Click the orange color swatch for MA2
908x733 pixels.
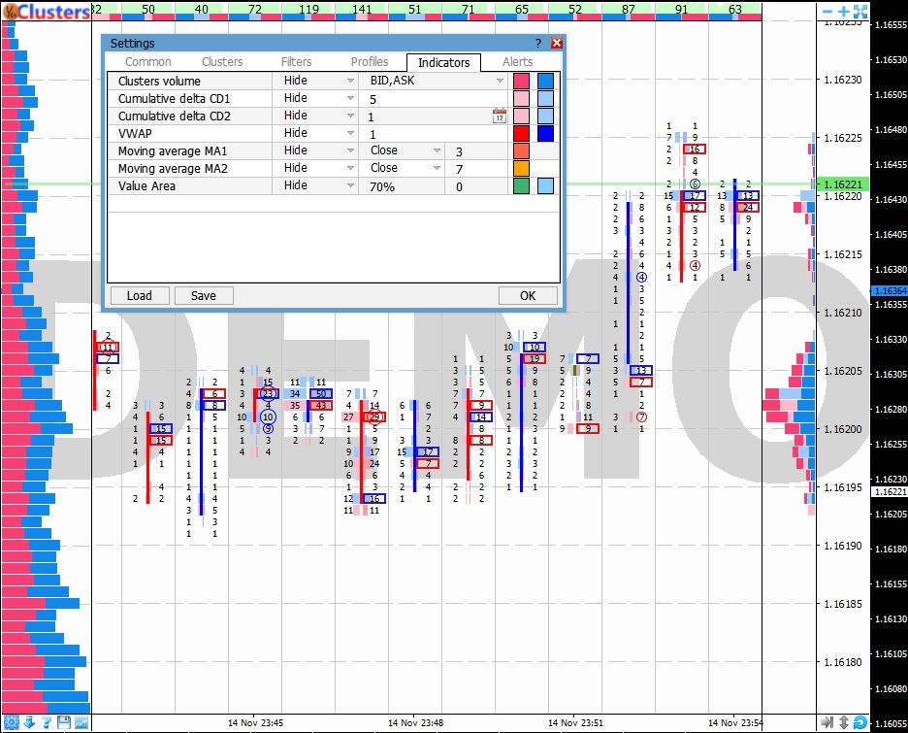point(522,168)
